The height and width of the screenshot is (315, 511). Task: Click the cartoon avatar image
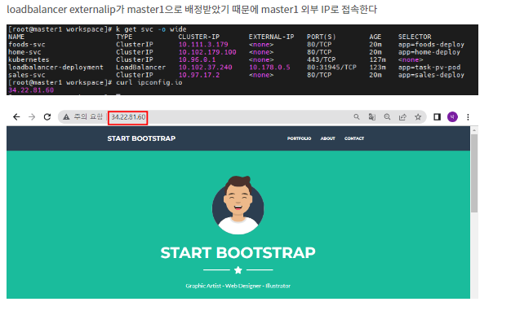click(238, 205)
